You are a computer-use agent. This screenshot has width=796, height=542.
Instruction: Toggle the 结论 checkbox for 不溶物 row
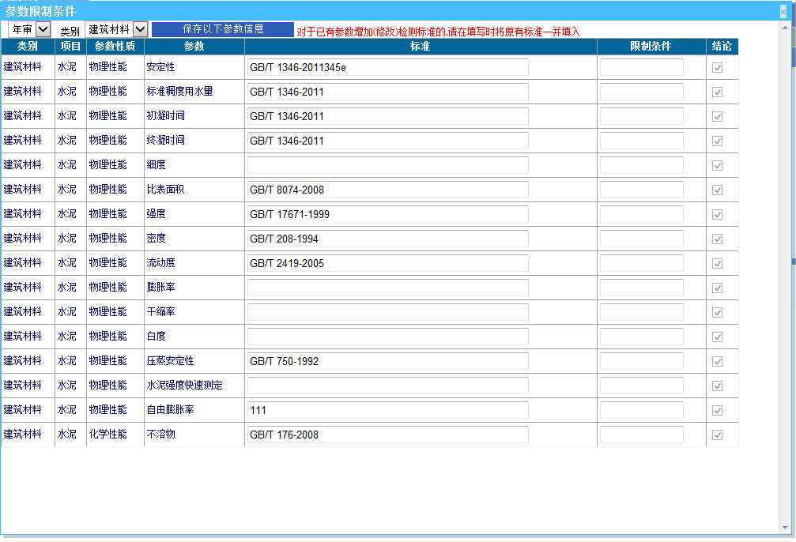pos(718,435)
